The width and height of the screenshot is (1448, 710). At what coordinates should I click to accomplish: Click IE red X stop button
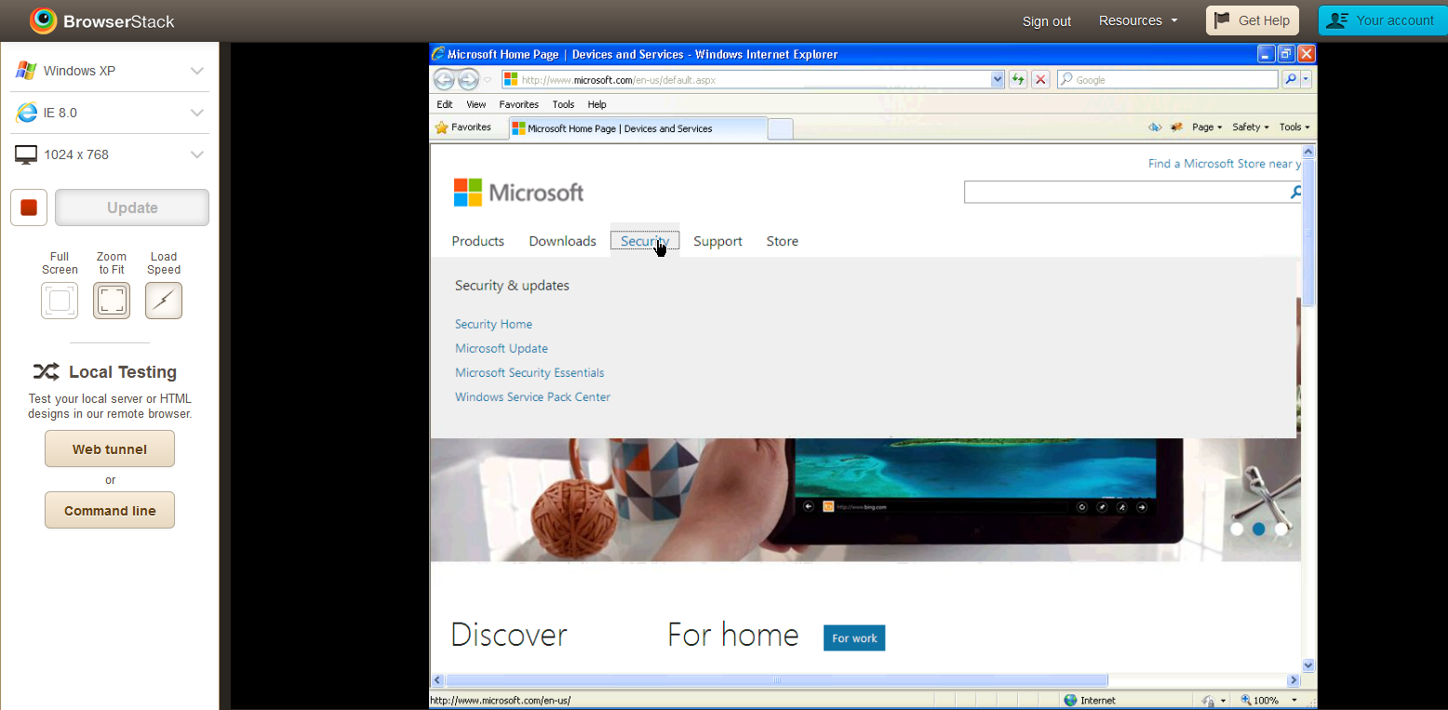1040,80
